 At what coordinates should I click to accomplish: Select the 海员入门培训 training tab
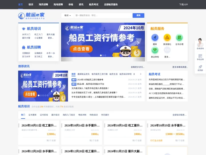click(x=69, y=115)
